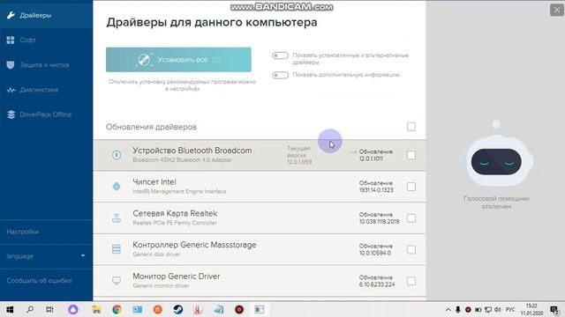Select Монитор Generic Driver row title

[x=177, y=276]
